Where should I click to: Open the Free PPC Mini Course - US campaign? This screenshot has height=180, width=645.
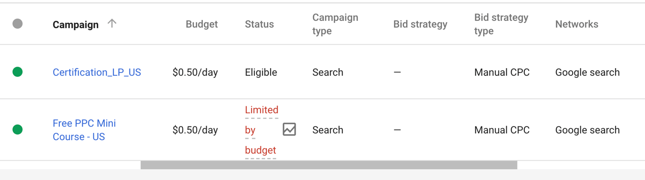coord(84,130)
